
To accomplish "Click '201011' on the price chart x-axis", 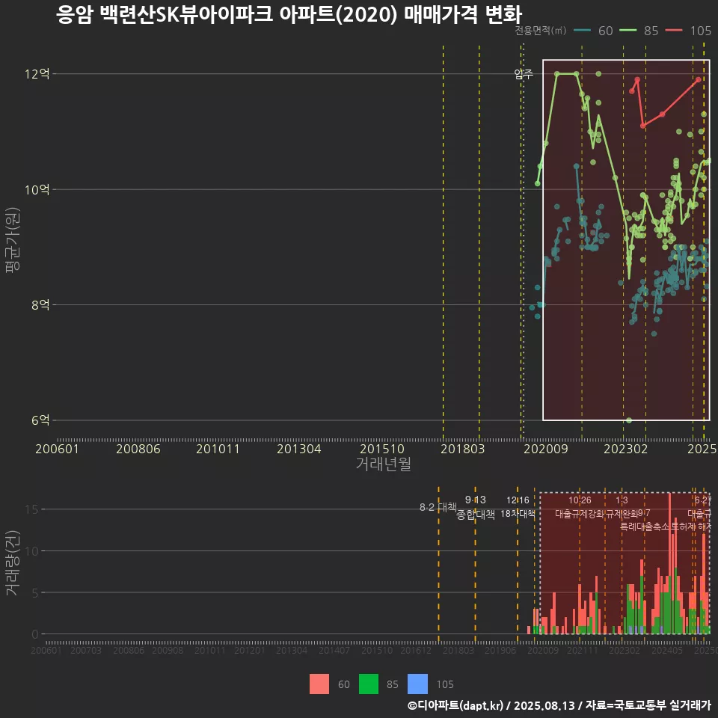I will click(218, 449).
